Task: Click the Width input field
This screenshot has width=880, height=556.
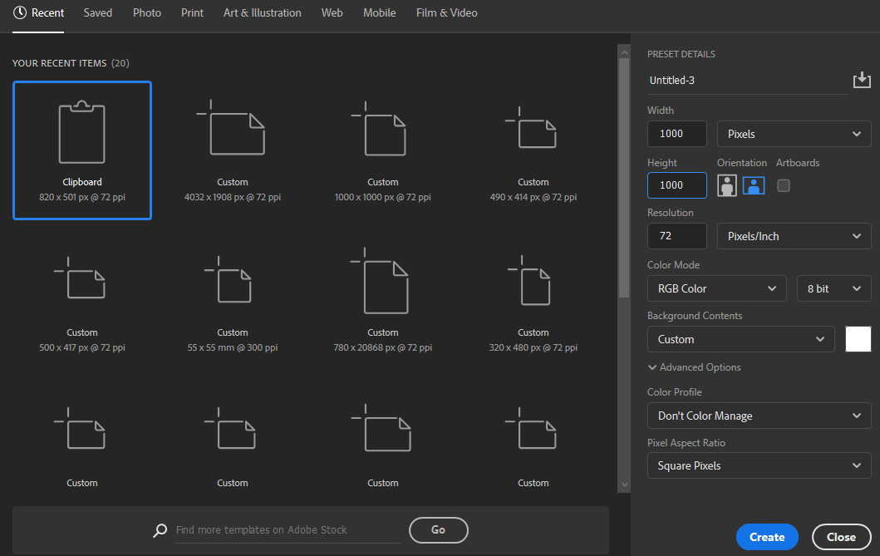Action: coord(677,134)
